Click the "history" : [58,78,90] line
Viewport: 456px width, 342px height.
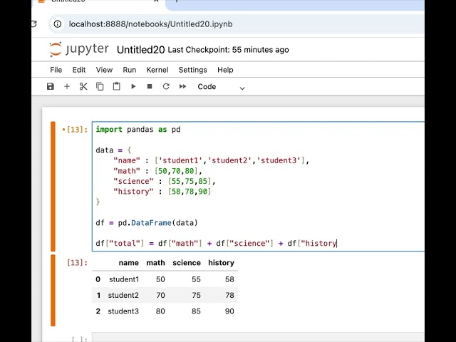pyautogui.click(x=162, y=192)
